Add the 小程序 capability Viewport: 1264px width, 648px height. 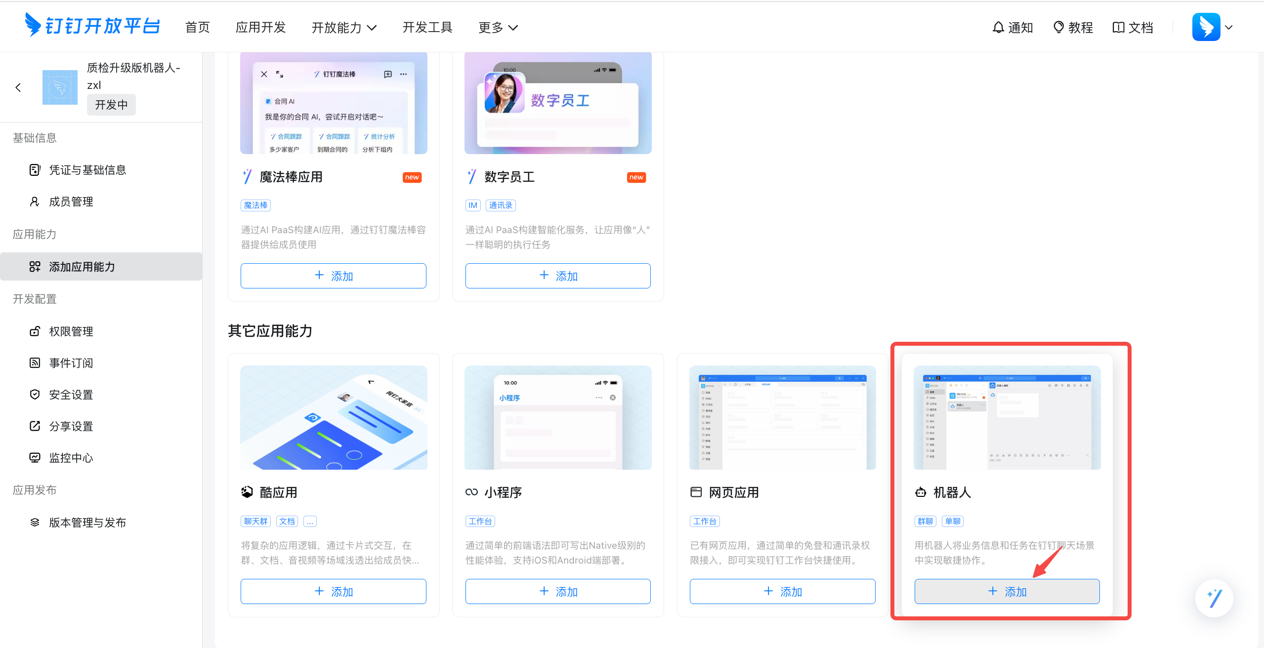pyautogui.click(x=558, y=591)
